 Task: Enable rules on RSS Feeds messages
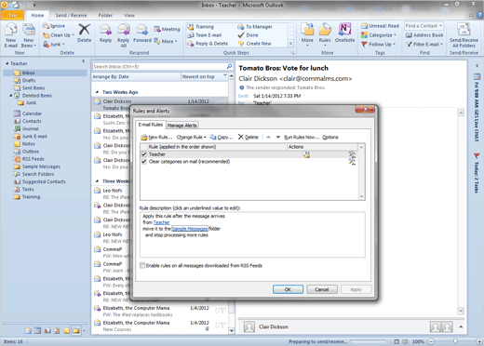tap(142, 265)
